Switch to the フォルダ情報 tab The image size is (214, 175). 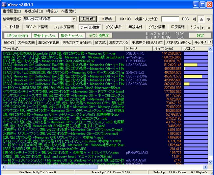pyautogui.click(x=64, y=27)
